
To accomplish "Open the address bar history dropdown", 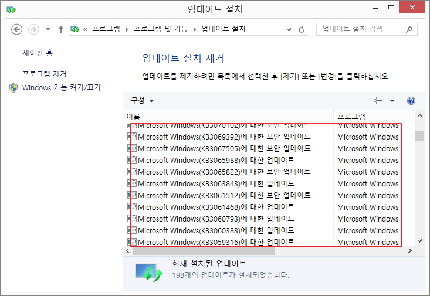I will click(289, 29).
